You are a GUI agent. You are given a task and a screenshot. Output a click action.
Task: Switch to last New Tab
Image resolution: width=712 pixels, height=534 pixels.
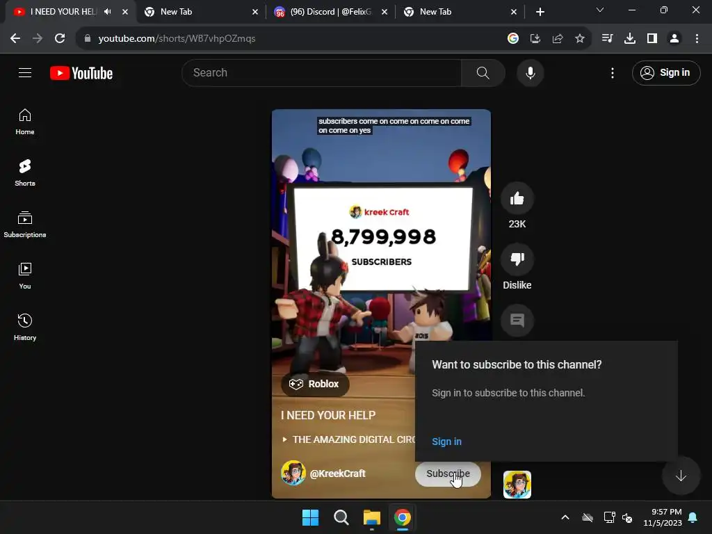point(460,12)
